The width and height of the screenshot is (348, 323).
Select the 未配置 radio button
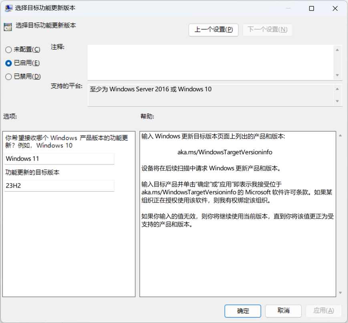click(8, 50)
